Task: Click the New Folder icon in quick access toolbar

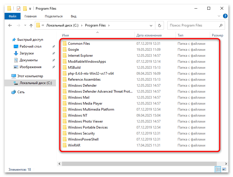Action: [x=25, y=9]
